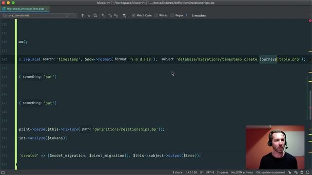Open the 142:126 line-column navigator

192,173
